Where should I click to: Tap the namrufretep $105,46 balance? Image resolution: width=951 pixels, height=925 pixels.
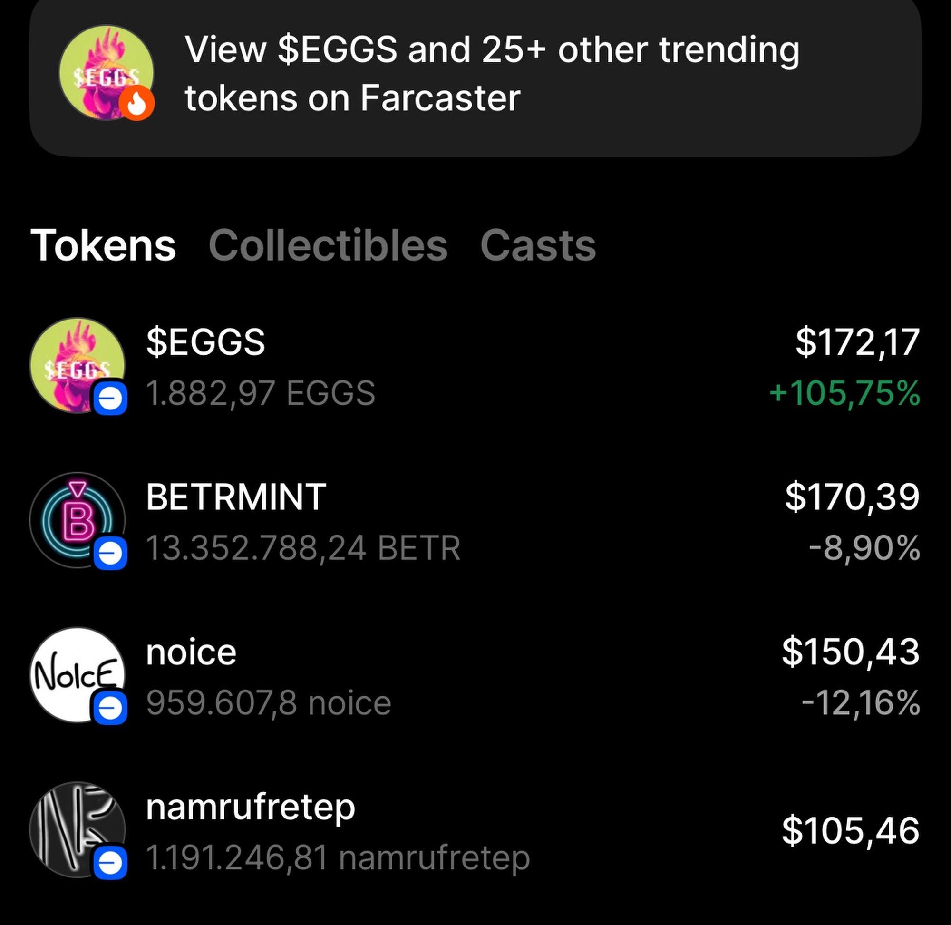coord(851,831)
